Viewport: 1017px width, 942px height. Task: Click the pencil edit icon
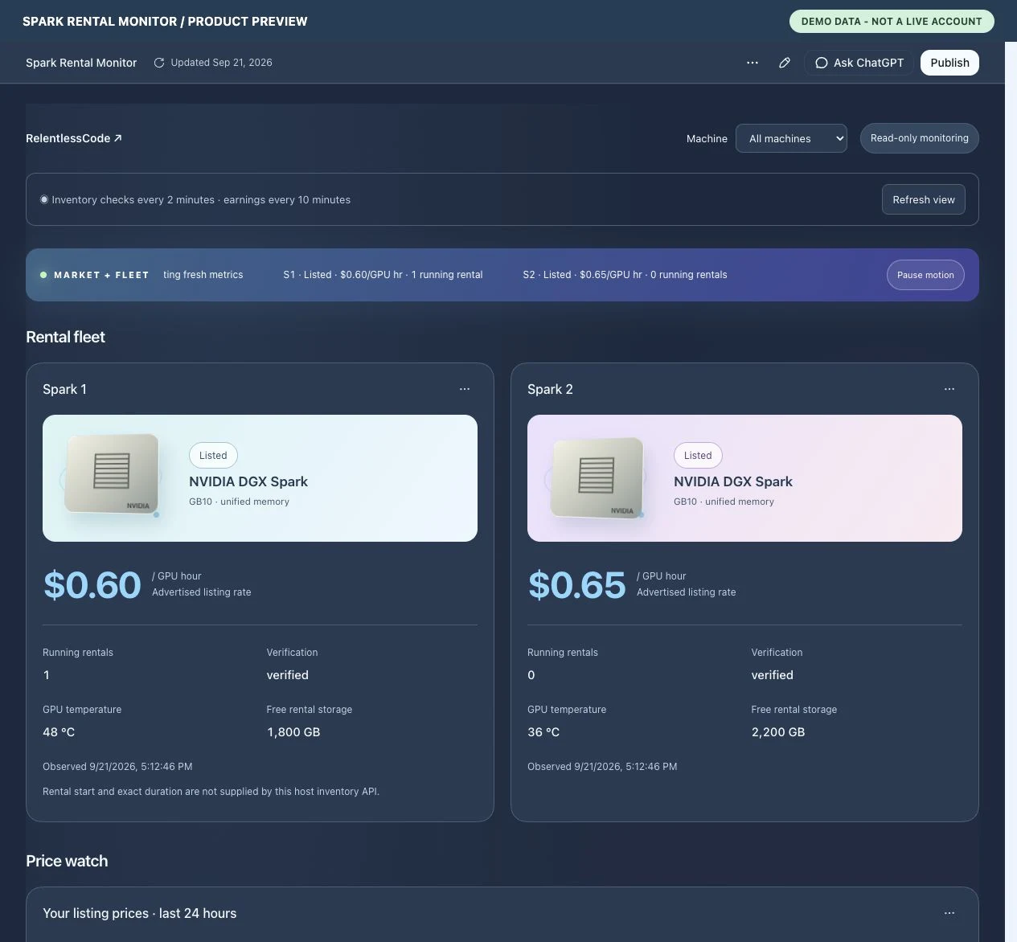pos(785,63)
